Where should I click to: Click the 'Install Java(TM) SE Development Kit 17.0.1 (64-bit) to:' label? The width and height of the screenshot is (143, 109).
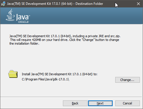point(59,74)
